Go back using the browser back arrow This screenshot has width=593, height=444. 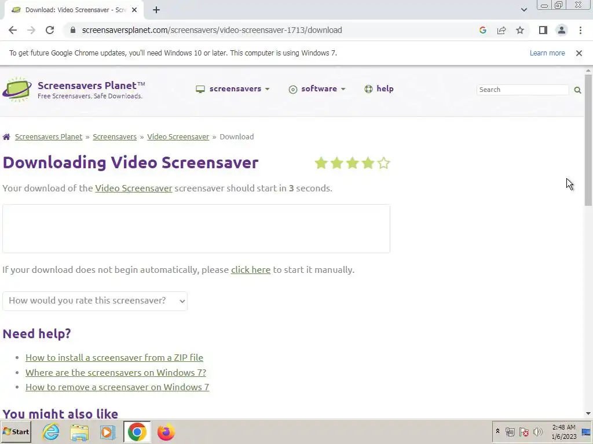click(x=13, y=30)
